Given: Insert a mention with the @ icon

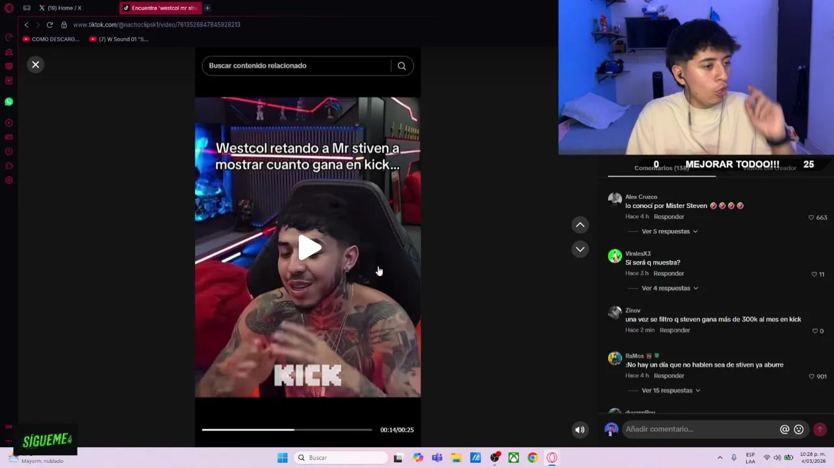Looking at the screenshot, I should 785,429.
